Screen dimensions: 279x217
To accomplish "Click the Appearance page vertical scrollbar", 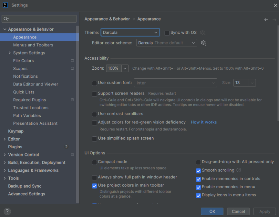I will [278, 73].
